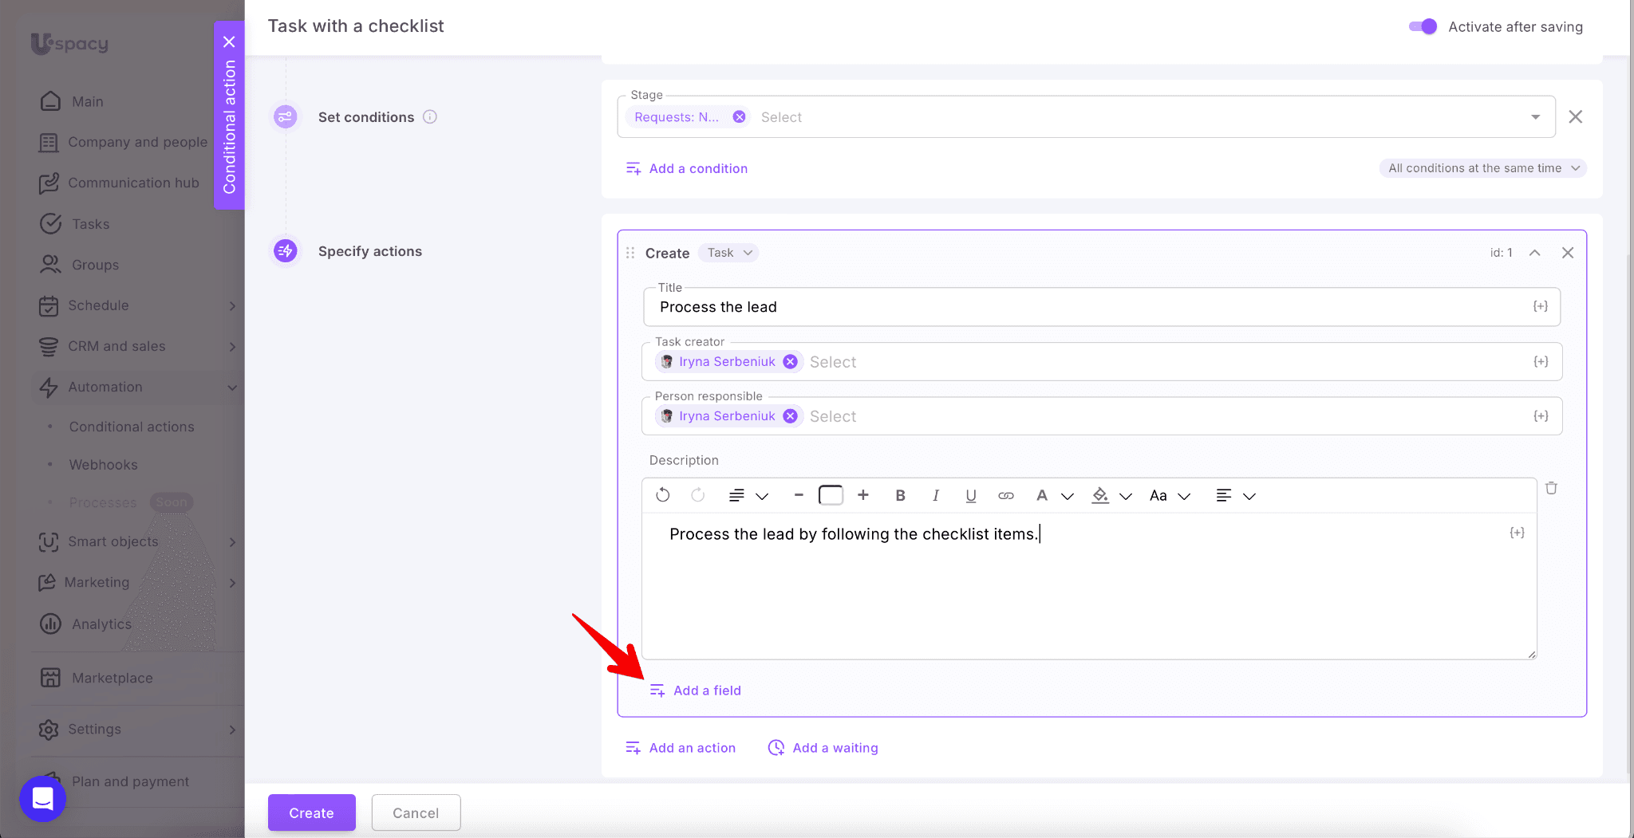Click info icon next to Set conditions
This screenshot has width=1634, height=838.
pos(429,117)
